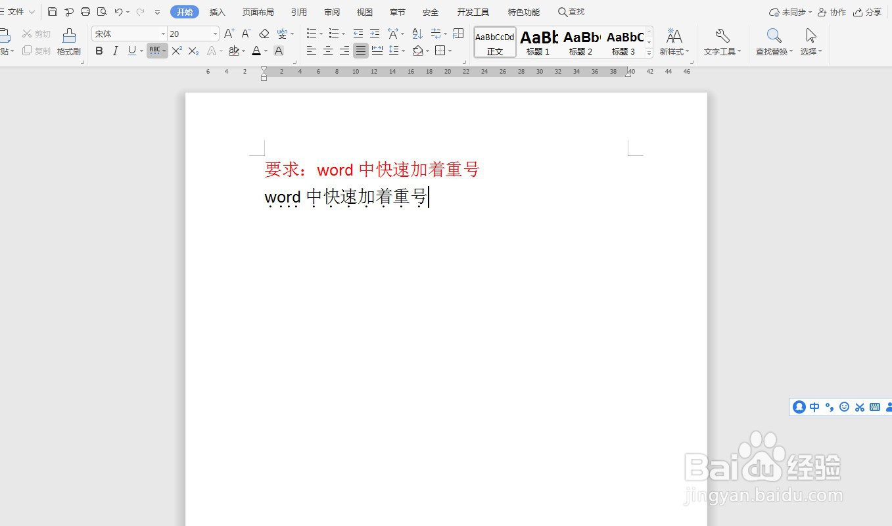The width and height of the screenshot is (892, 526).
Task: Switch to the 插入 tab
Action: (217, 12)
